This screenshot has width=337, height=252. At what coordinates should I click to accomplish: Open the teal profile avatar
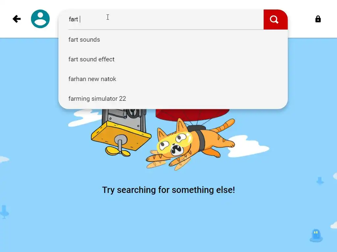click(40, 19)
